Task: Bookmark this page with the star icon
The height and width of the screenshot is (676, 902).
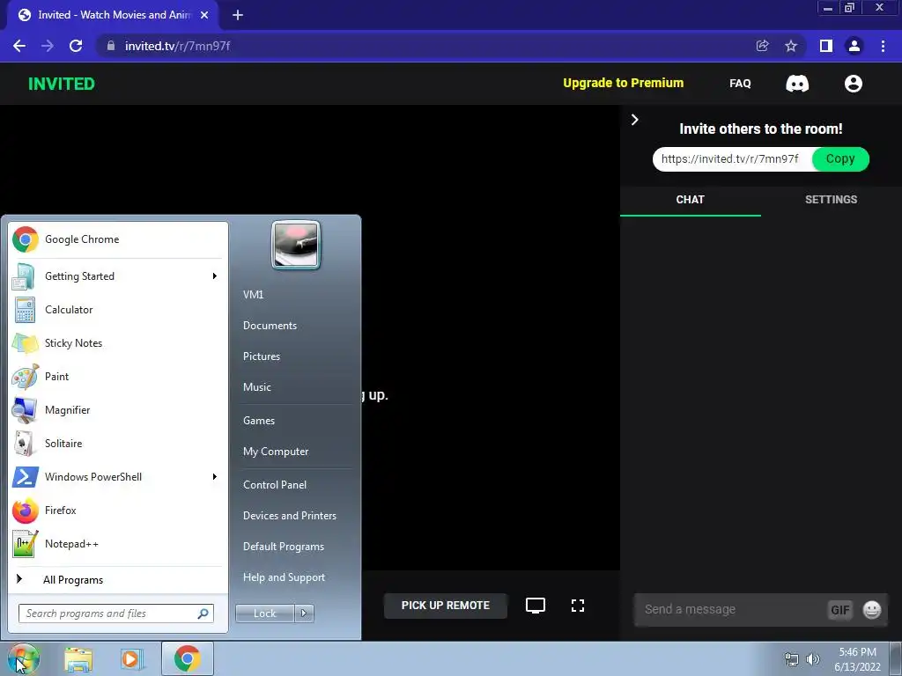Action: [791, 46]
